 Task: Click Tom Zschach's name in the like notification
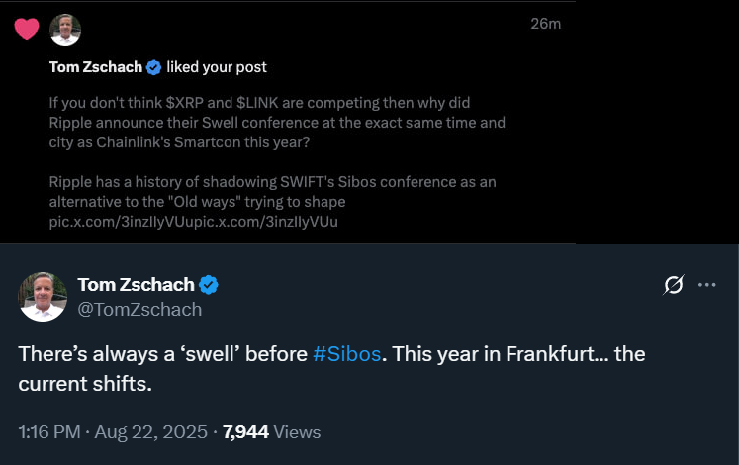95,67
